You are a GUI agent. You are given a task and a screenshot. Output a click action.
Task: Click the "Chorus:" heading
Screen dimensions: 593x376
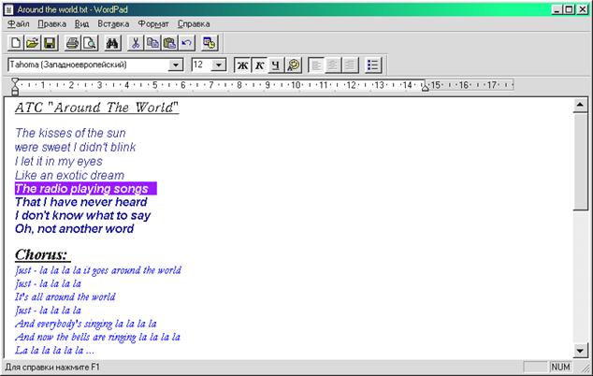(x=42, y=254)
